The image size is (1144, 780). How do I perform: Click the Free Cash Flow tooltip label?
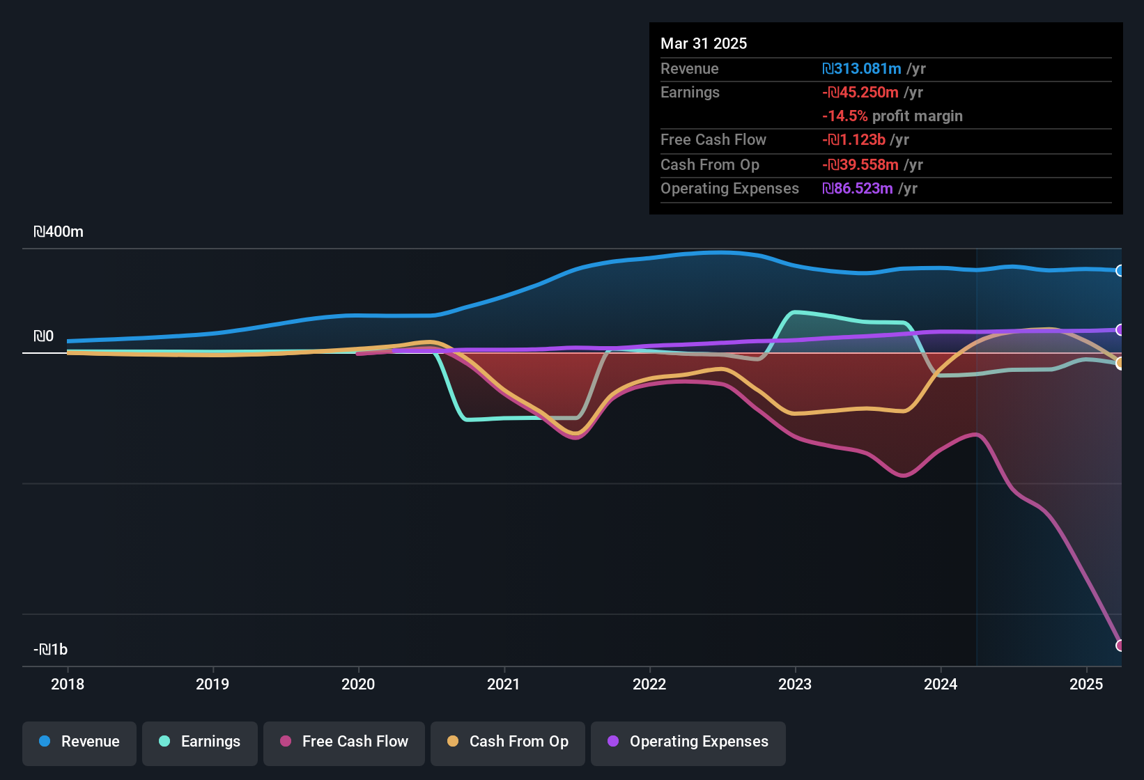[x=713, y=140]
